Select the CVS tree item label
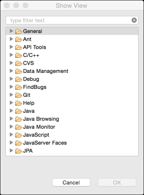This screenshot has width=144, height=195. pos(28,63)
